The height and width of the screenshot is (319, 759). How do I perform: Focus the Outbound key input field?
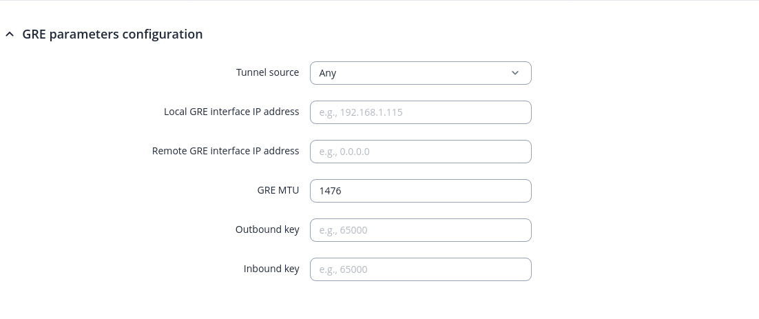click(420, 230)
